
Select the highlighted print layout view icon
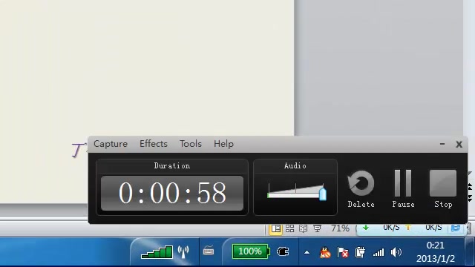pos(275,228)
